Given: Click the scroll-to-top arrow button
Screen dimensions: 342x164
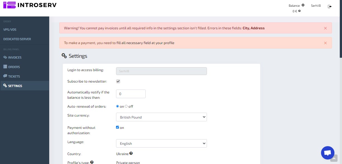Looking at the screenshot, I should [334, 158].
